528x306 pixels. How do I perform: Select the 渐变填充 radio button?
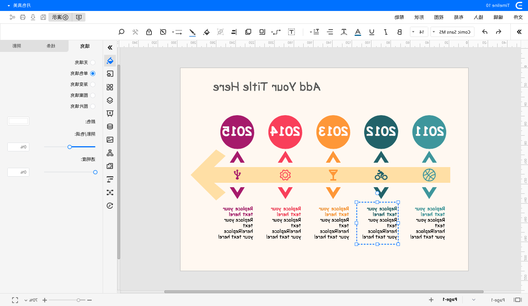93,84
